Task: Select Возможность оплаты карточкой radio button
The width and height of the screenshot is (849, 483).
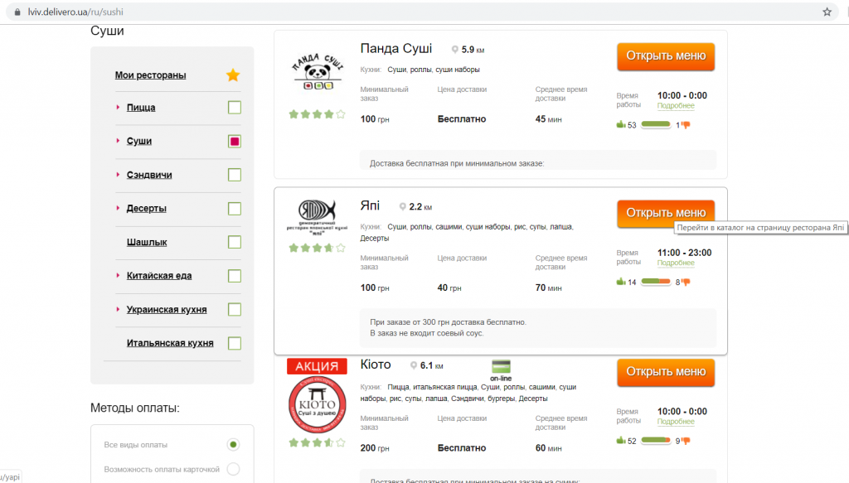Action: [x=233, y=469]
